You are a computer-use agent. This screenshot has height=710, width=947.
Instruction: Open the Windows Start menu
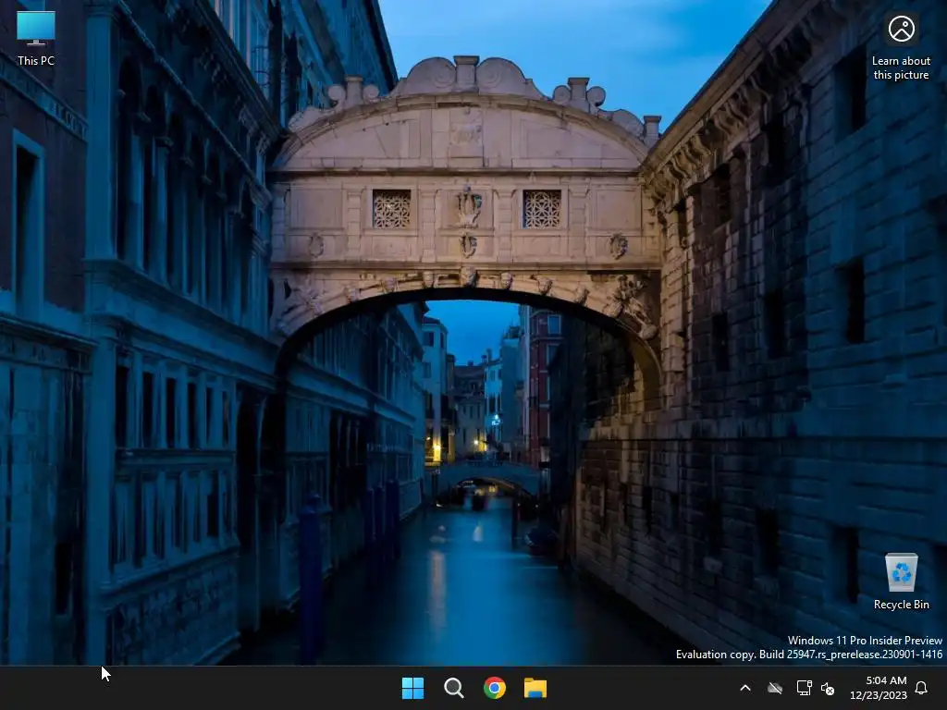coord(413,688)
